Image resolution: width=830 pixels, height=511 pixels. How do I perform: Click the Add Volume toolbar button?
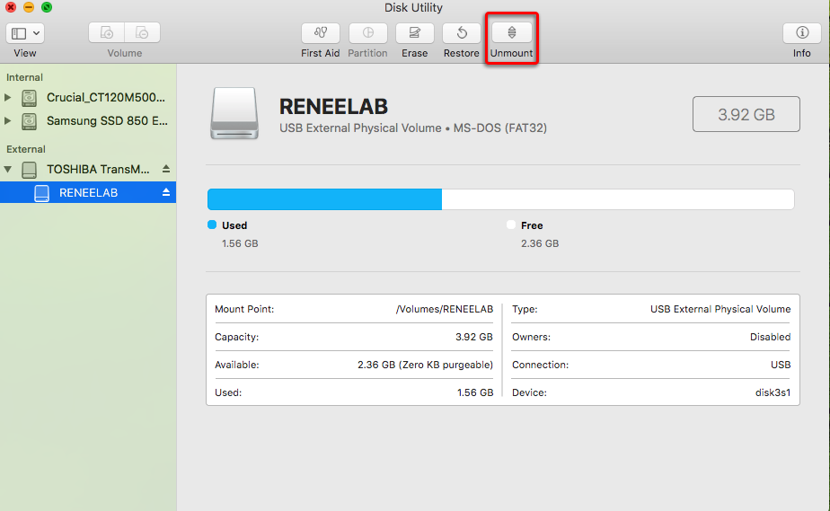tap(106, 33)
